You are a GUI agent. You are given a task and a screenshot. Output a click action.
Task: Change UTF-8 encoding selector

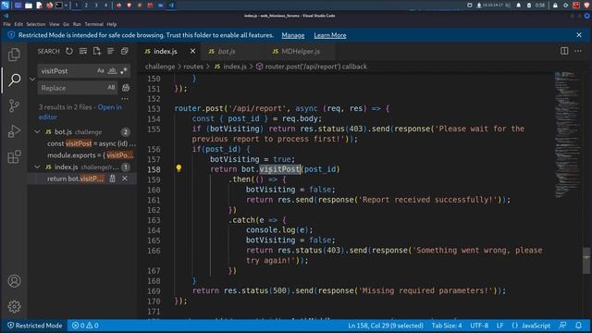[479, 326]
